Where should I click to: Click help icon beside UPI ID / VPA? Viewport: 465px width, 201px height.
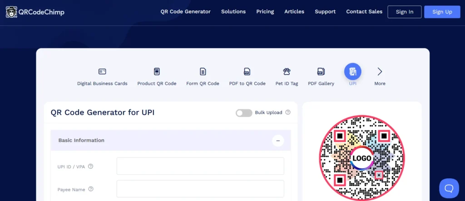90,166
